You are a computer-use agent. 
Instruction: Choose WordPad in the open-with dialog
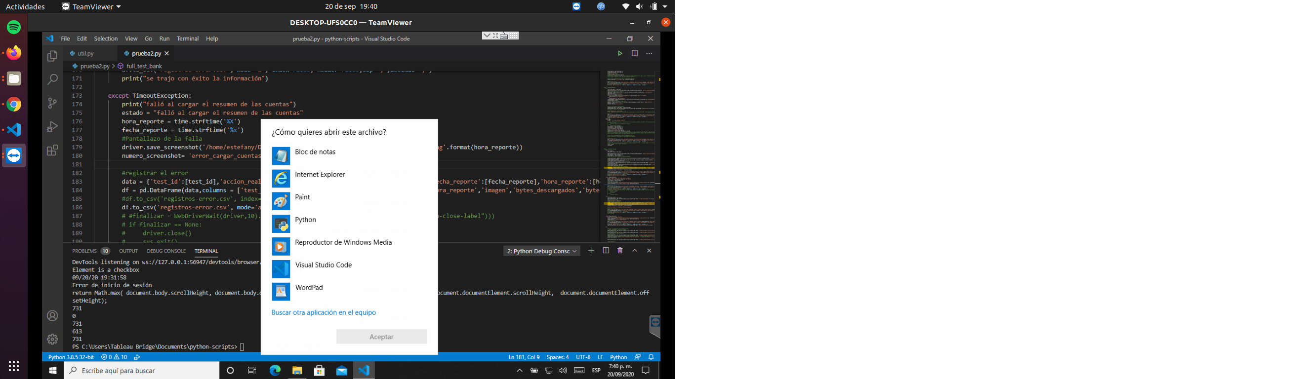(349, 291)
